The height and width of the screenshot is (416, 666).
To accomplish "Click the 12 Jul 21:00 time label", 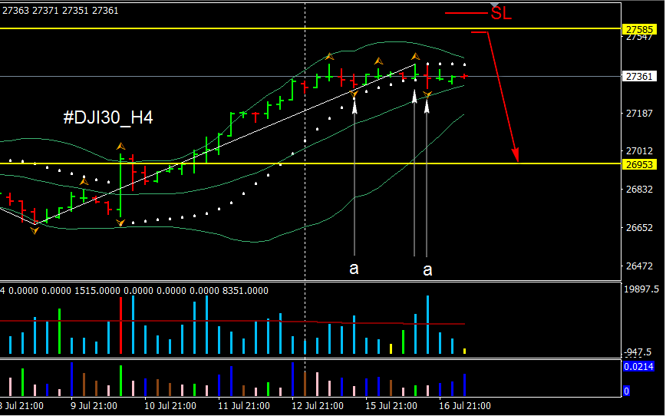I will 318,406.
